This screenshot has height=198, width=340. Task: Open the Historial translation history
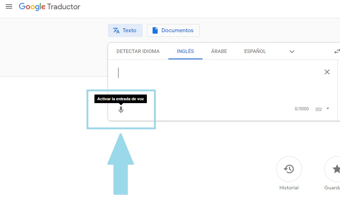click(x=289, y=169)
